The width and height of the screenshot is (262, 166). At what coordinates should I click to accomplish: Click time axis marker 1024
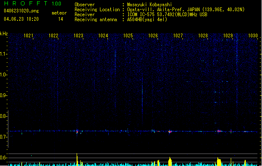(103, 36)
